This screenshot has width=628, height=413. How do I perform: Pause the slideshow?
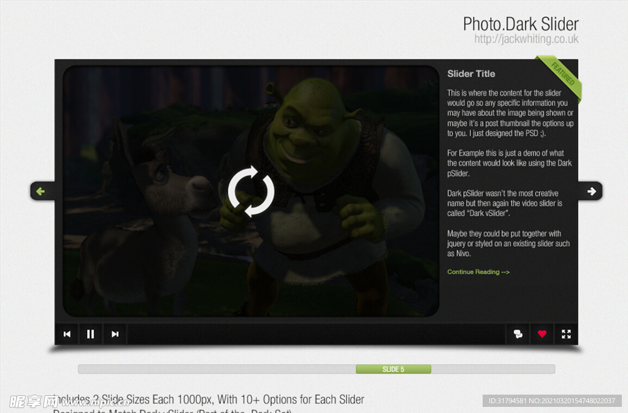pyautogui.click(x=91, y=334)
